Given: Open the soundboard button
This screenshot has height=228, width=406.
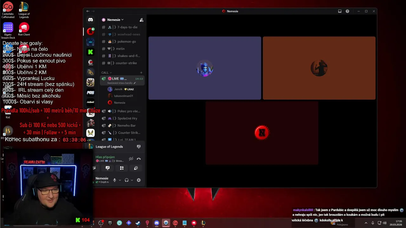Looking at the screenshot, I should click(x=136, y=168).
